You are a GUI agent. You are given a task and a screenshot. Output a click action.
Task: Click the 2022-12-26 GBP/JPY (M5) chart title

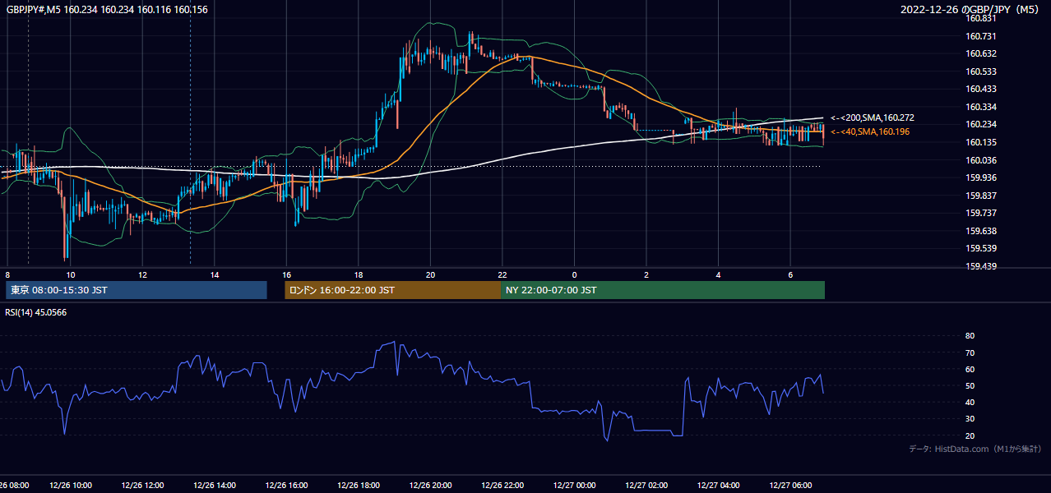971,9
